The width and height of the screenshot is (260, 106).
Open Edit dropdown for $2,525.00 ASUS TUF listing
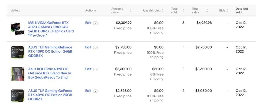95,91
